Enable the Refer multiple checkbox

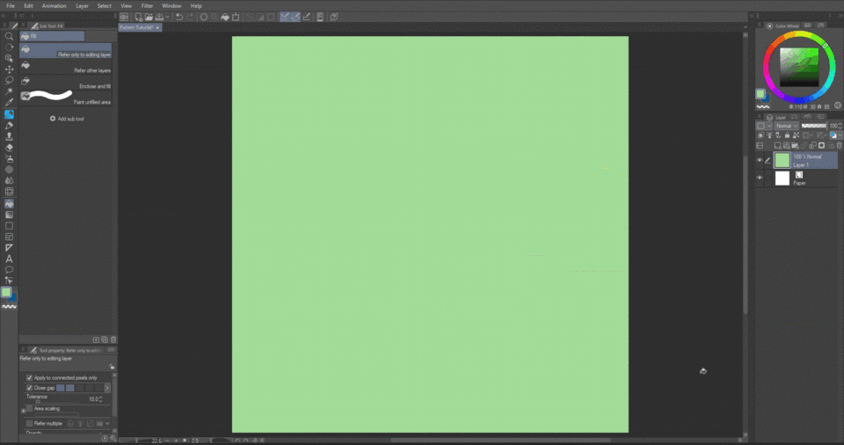30,423
